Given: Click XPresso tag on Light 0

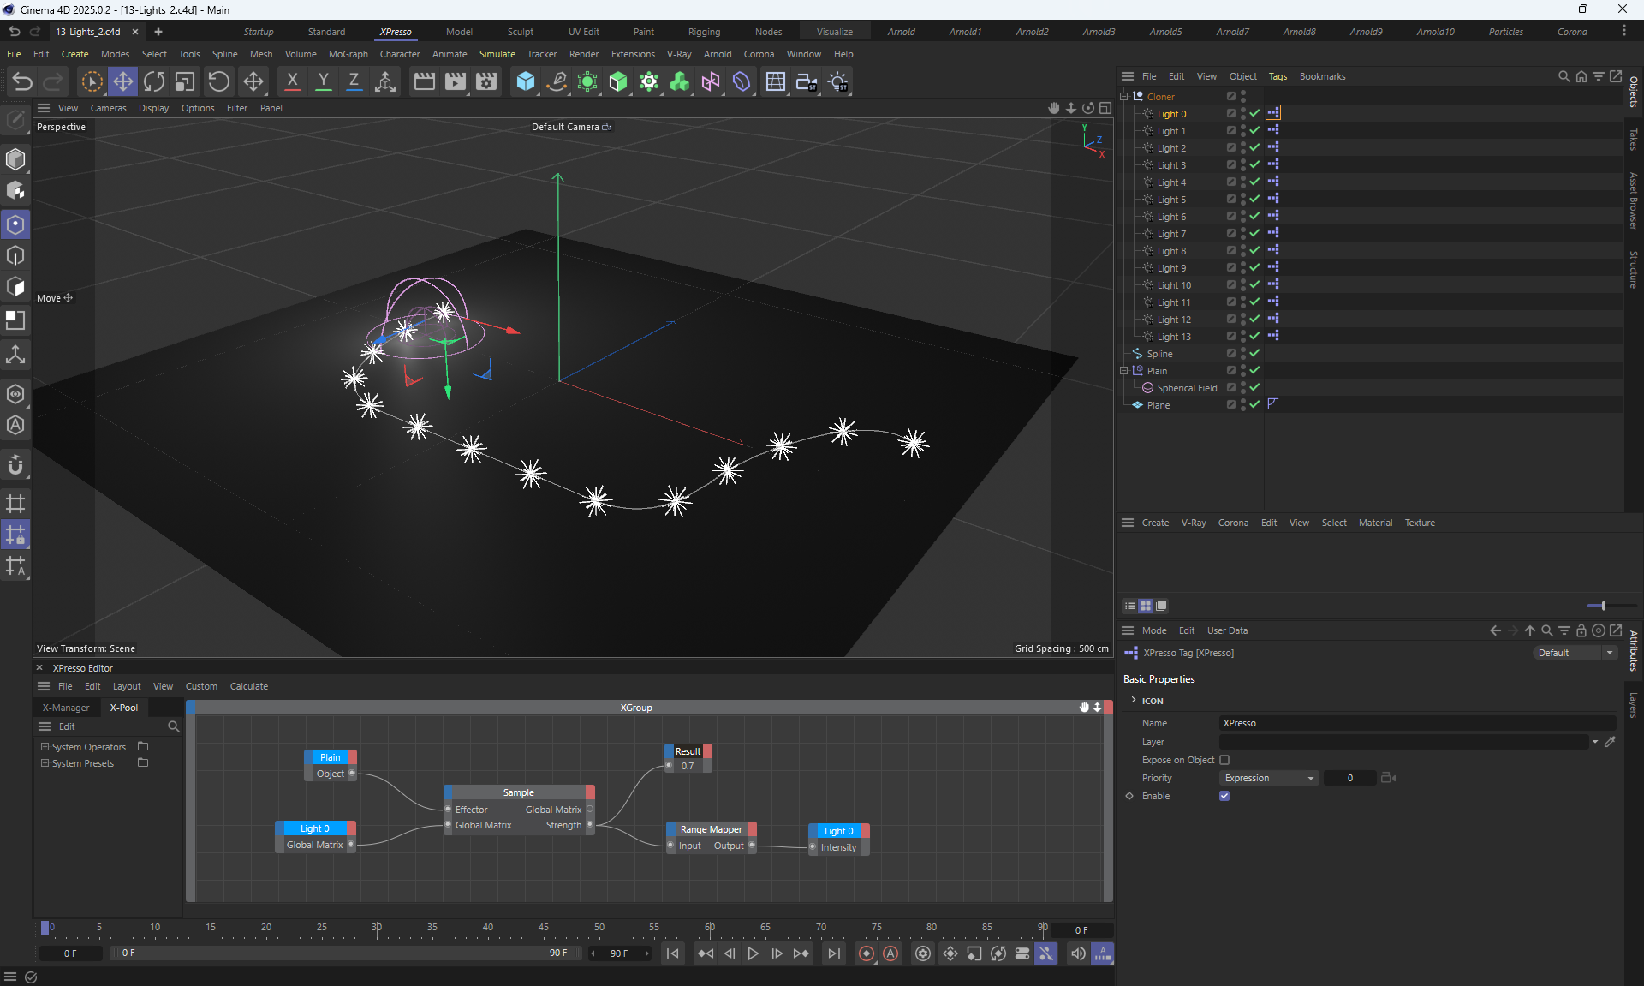Looking at the screenshot, I should (x=1273, y=113).
